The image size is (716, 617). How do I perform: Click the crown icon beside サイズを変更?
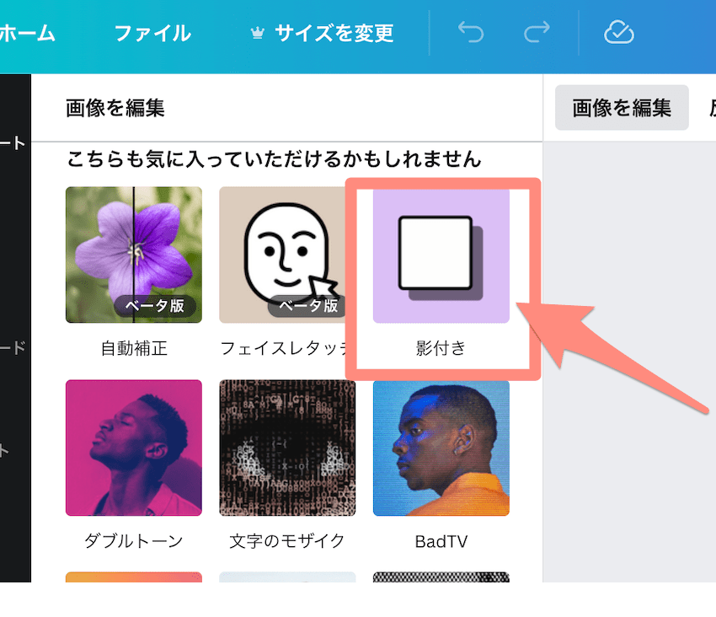click(x=258, y=33)
